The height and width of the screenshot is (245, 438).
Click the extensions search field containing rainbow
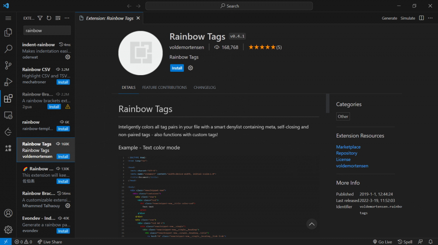coord(46,31)
